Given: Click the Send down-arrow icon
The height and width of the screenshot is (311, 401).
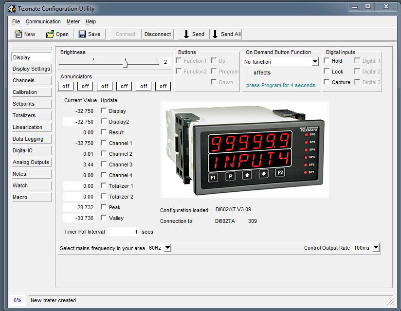Looking at the screenshot, I should (x=186, y=34).
